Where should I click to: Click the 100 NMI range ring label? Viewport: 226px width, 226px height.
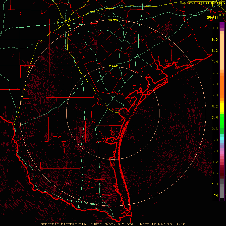click(x=113, y=20)
